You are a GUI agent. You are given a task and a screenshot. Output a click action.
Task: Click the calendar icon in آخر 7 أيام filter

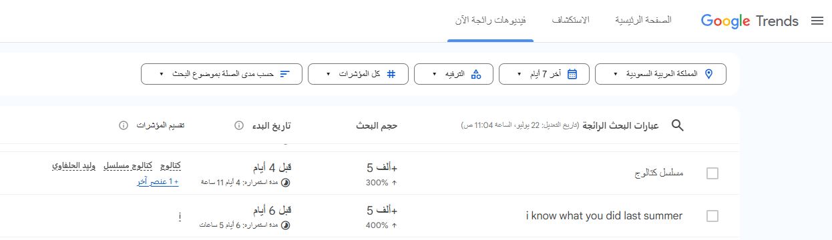point(572,74)
